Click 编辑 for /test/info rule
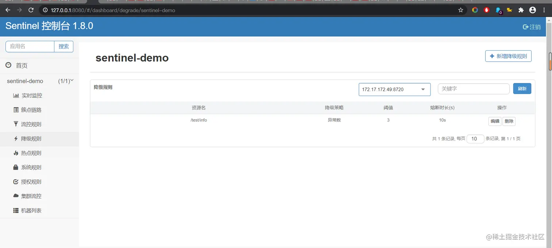552x248 pixels. pyautogui.click(x=495, y=121)
